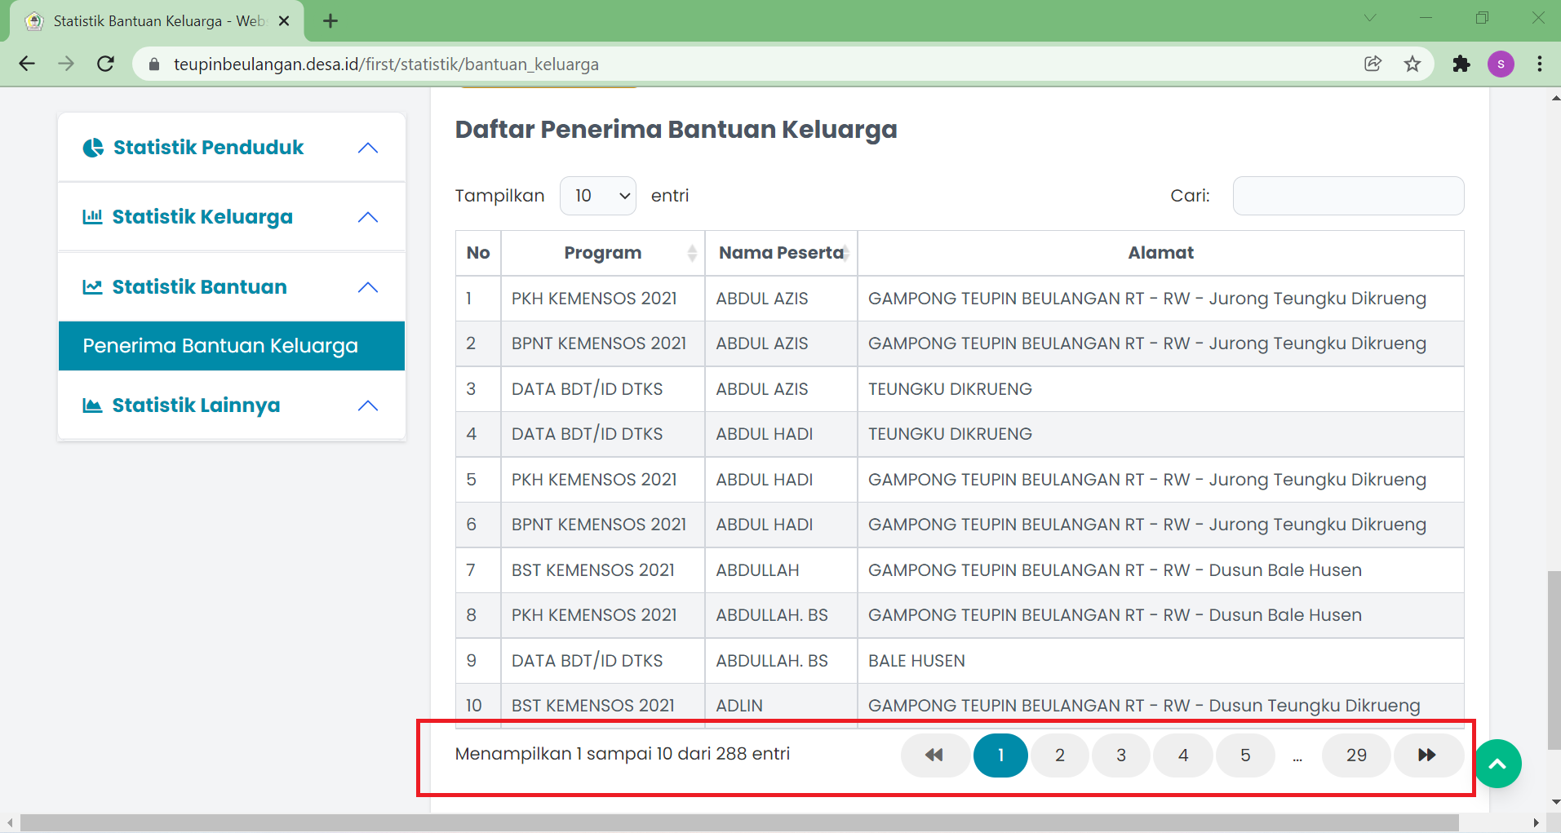Viewport: 1561px width, 833px height.
Task: Select Penerima Bantuan Keluarga menu item
Action: (x=232, y=346)
